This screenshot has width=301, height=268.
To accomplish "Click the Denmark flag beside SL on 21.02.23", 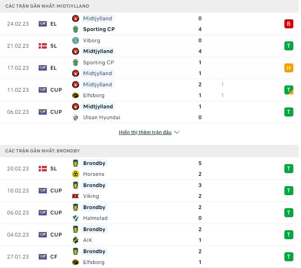I will (43, 46).
